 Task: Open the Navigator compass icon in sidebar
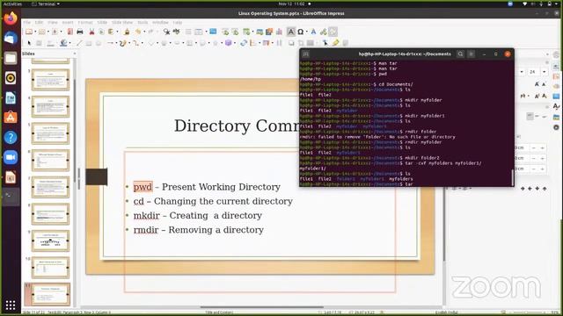[556, 127]
